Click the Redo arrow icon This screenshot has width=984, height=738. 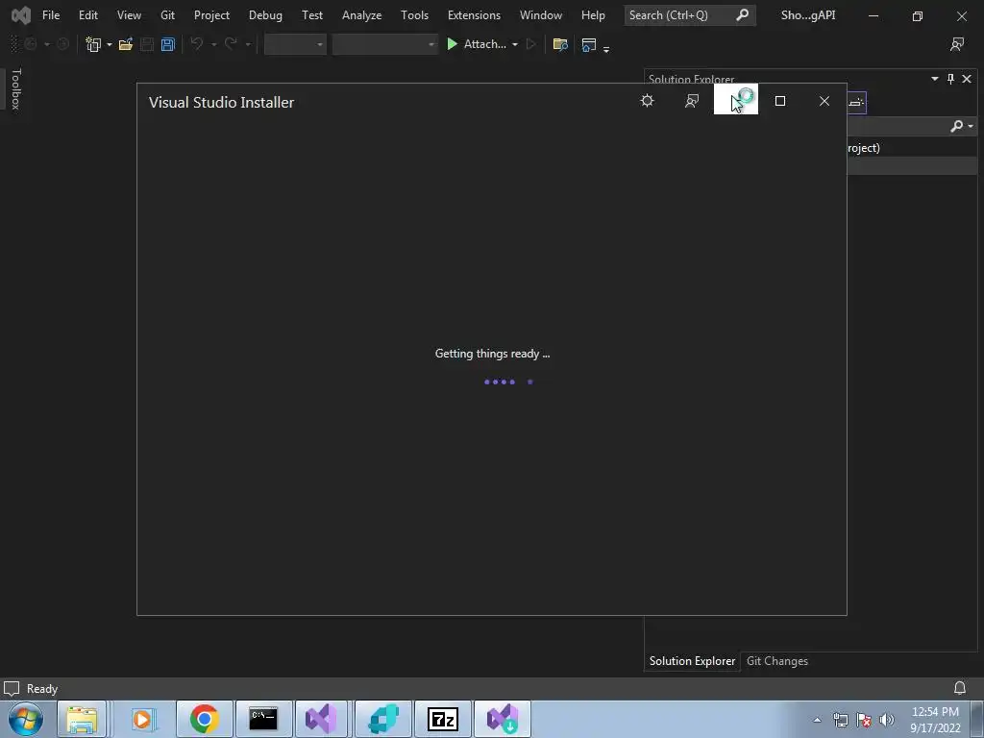pos(231,44)
